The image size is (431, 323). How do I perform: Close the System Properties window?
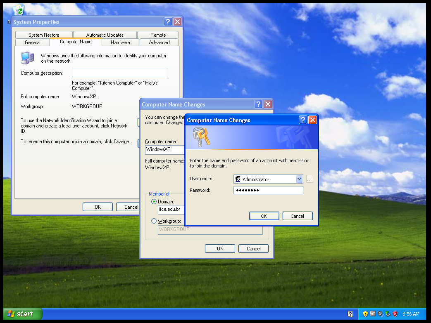tap(178, 22)
